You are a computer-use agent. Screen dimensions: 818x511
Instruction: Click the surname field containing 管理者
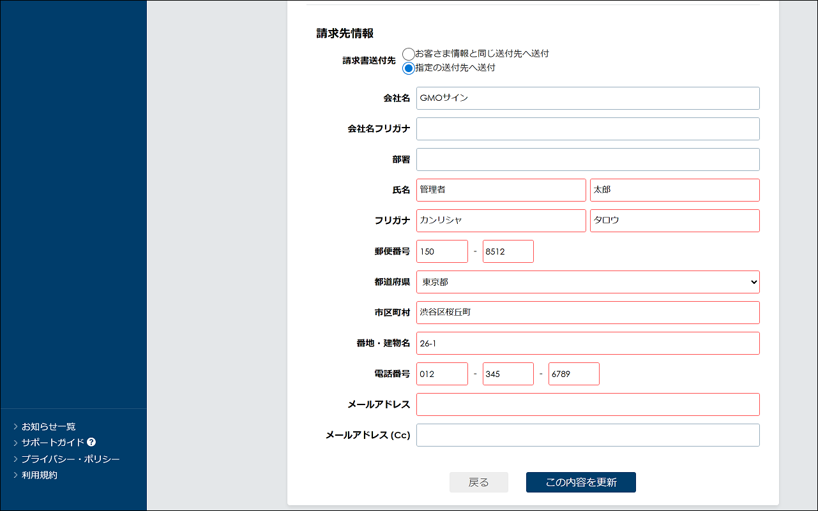pos(501,190)
